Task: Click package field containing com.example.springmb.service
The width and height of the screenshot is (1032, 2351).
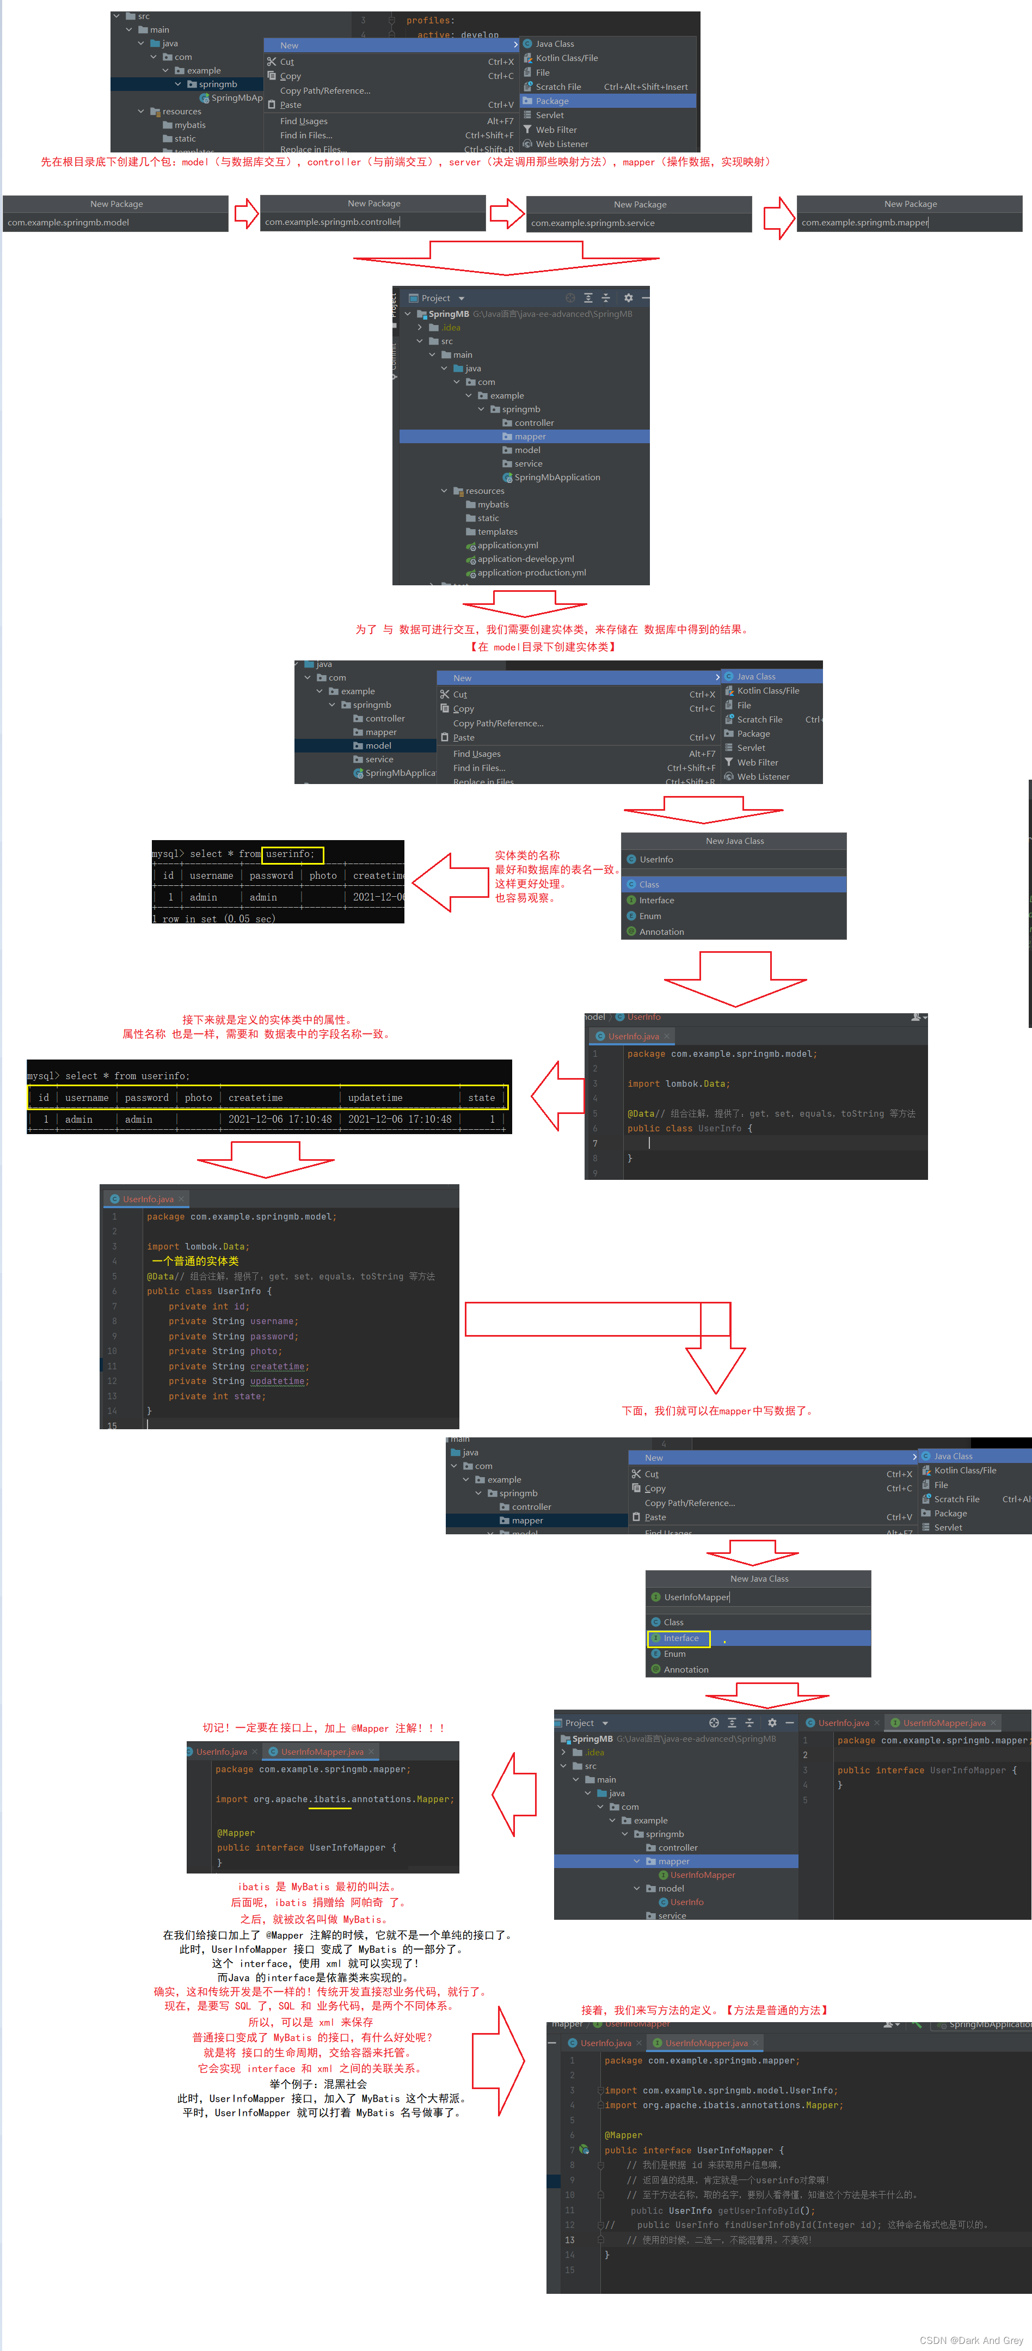Action: point(638,223)
